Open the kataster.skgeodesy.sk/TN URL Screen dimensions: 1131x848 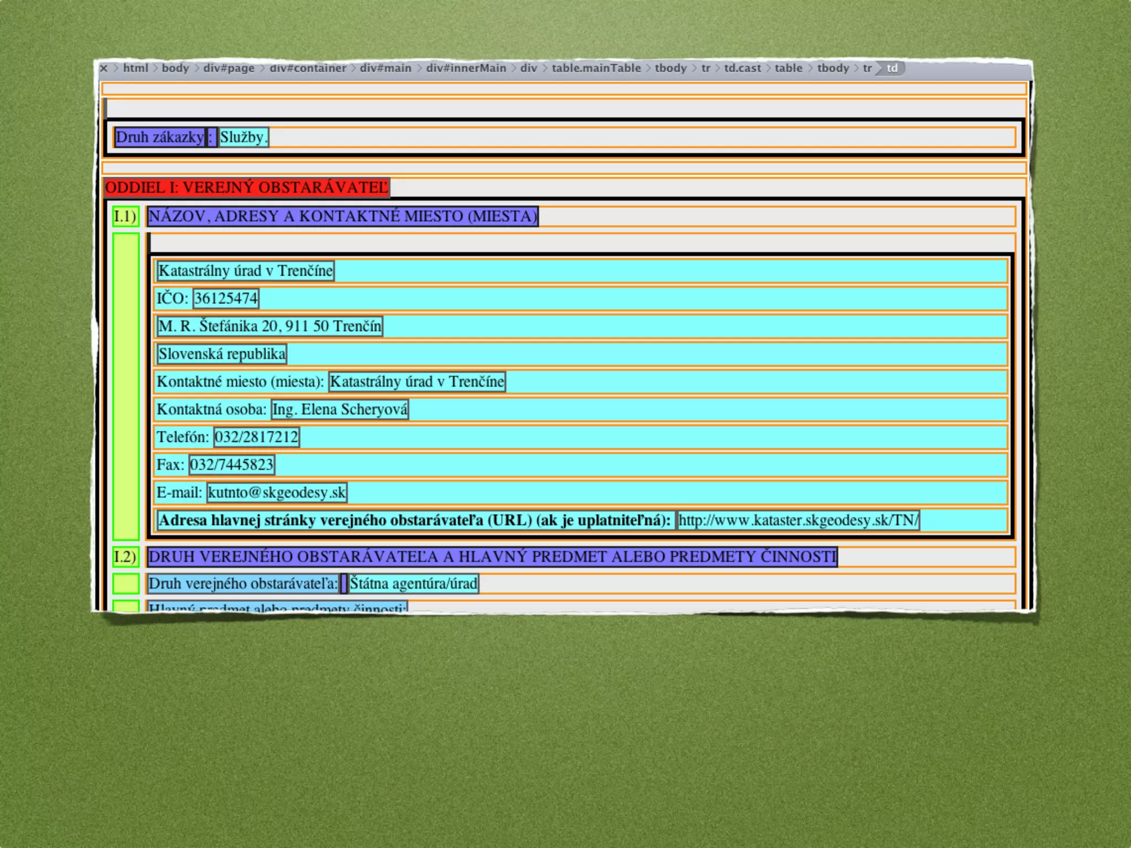(x=798, y=520)
